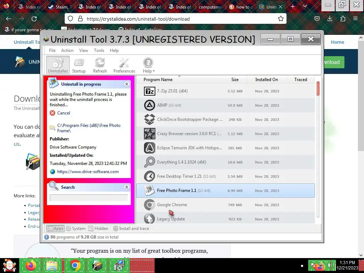Viewport: 364px width, 273px height.
Task: Open the Help toolbar dropdown
Action: click(x=149, y=65)
